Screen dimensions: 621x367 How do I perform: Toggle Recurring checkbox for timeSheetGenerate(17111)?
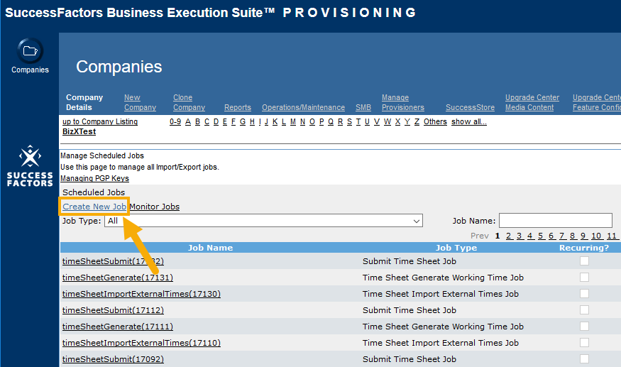click(x=584, y=326)
